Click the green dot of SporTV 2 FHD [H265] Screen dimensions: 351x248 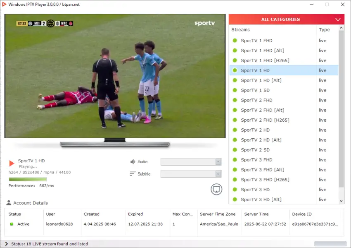235,120
